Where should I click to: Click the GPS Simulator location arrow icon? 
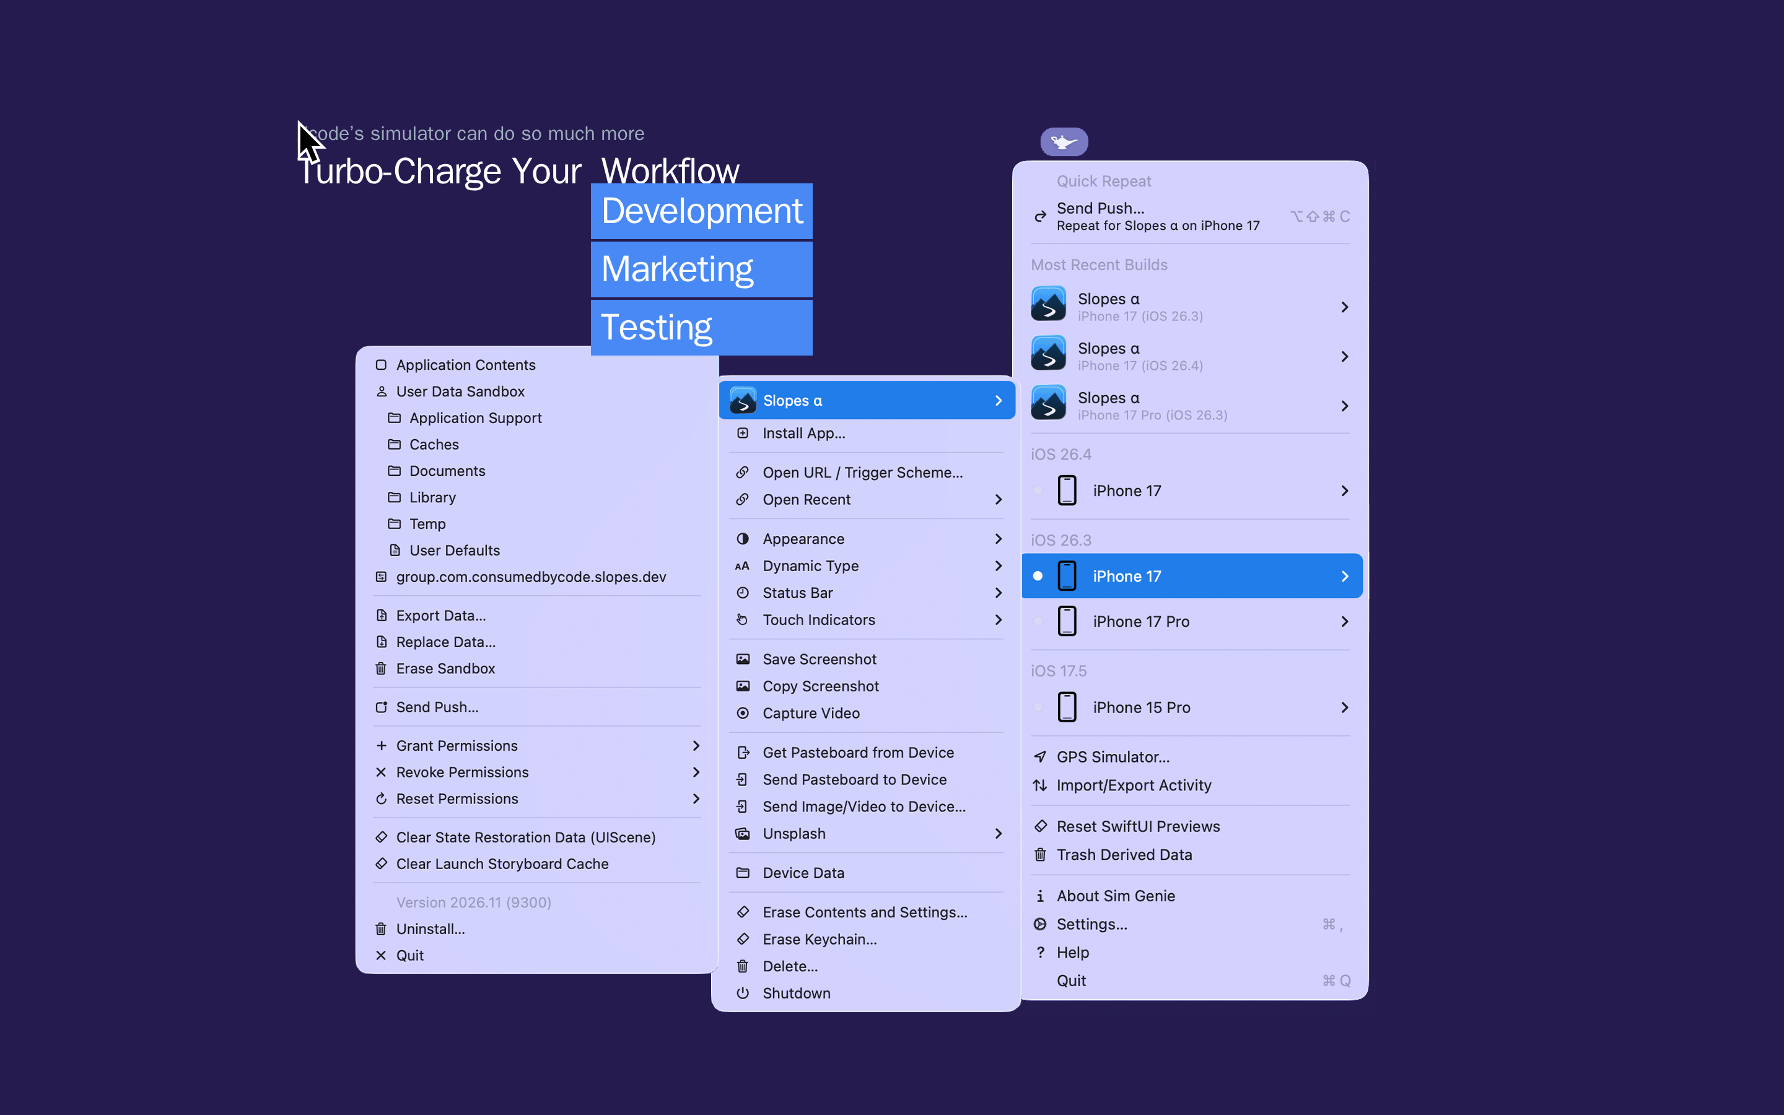(x=1040, y=756)
